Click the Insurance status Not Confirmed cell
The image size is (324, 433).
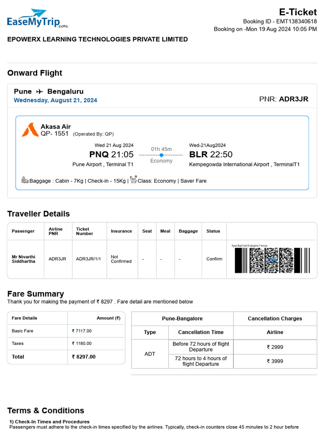pos(121,259)
